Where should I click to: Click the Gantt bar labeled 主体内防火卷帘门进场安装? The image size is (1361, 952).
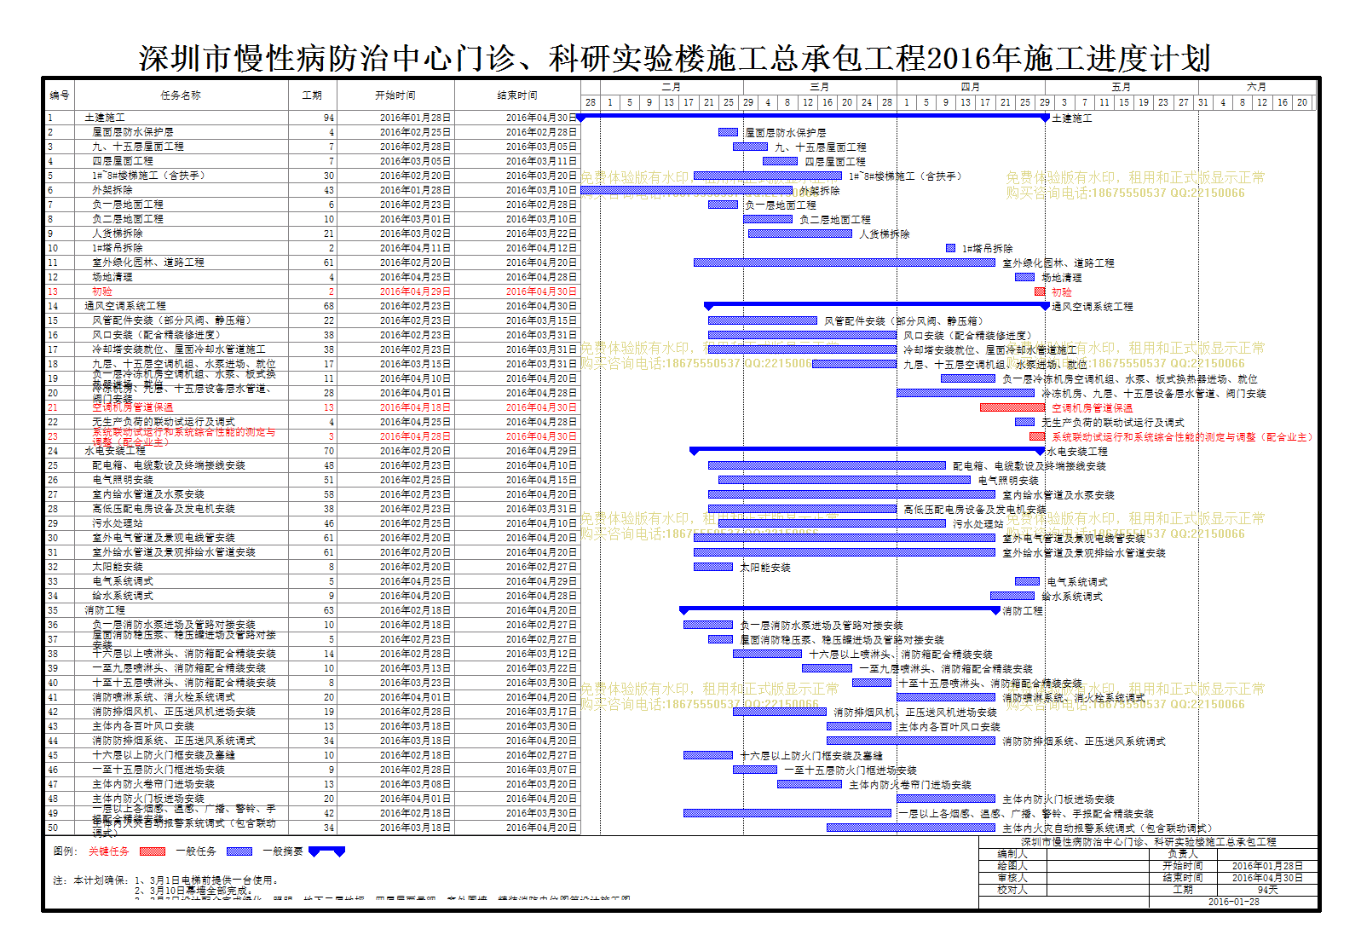[x=810, y=784]
